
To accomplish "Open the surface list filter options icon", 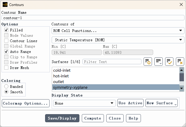I will click(159, 62).
